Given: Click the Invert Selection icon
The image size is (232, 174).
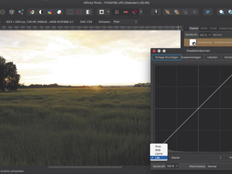Looking at the screenshot, I should click(x=88, y=12).
